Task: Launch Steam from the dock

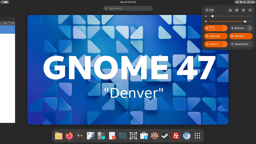Action: coord(165,136)
